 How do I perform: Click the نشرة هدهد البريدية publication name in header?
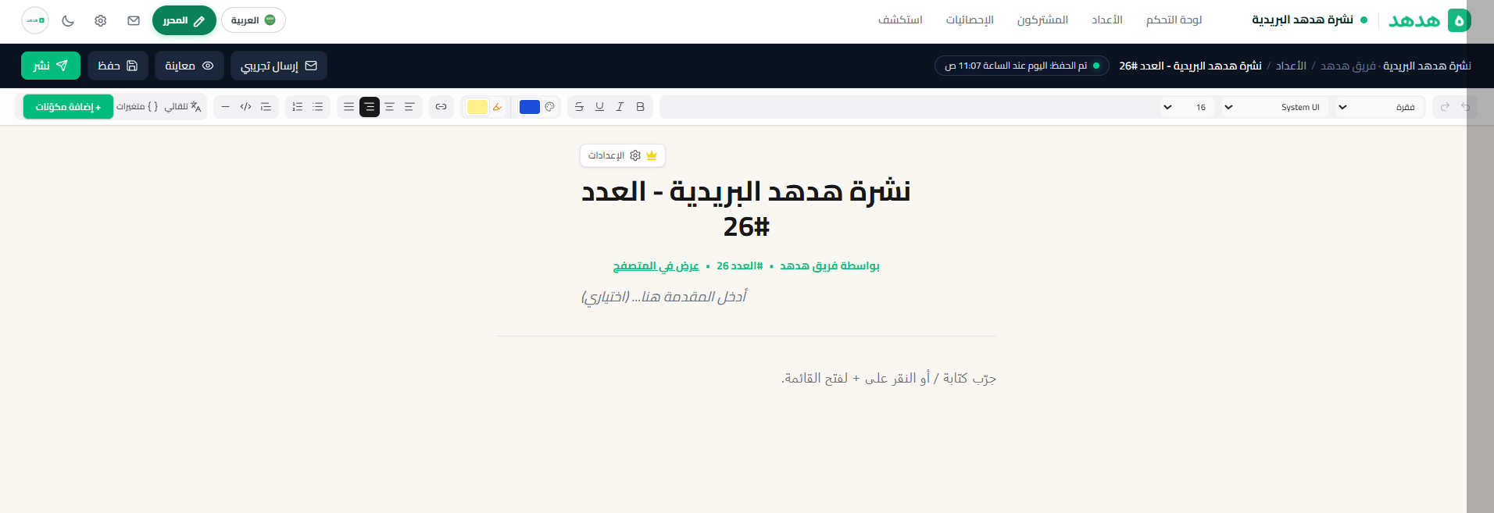(1303, 20)
